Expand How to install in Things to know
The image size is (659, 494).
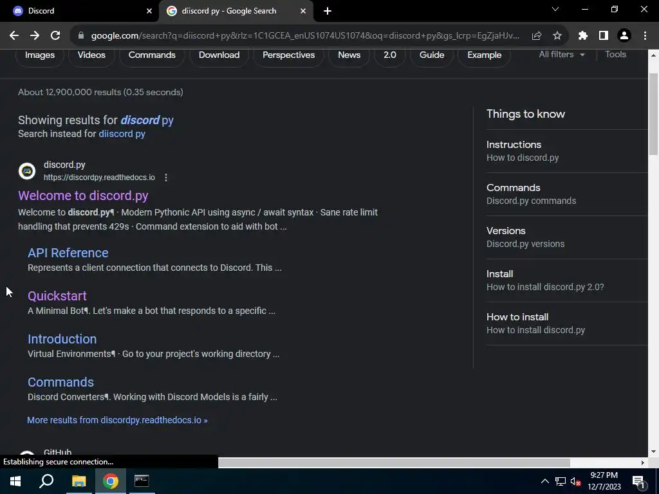567,324
